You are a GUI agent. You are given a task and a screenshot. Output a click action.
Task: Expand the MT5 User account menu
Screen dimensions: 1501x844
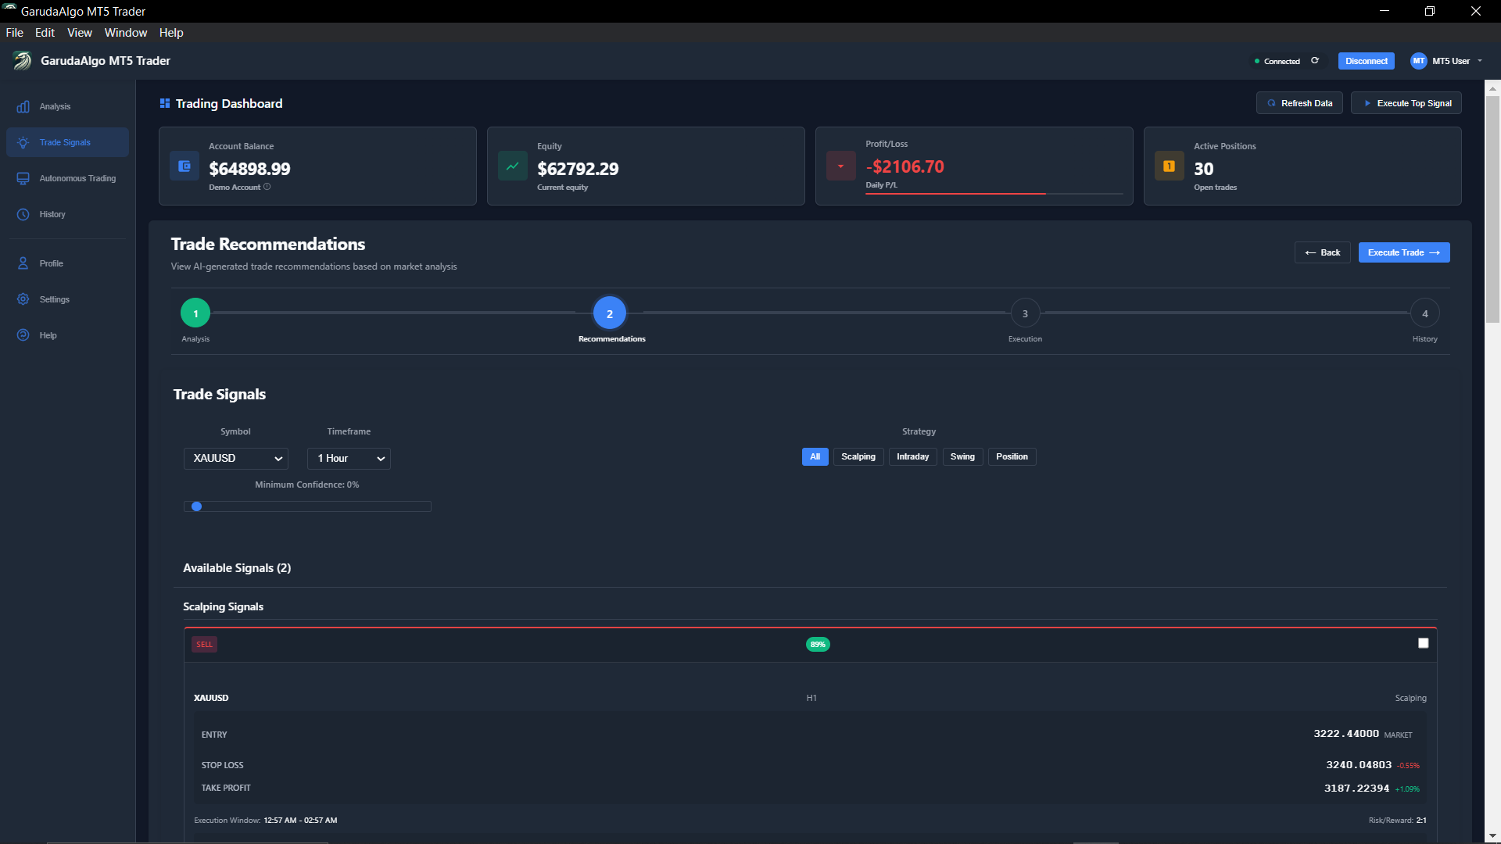tap(1447, 61)
